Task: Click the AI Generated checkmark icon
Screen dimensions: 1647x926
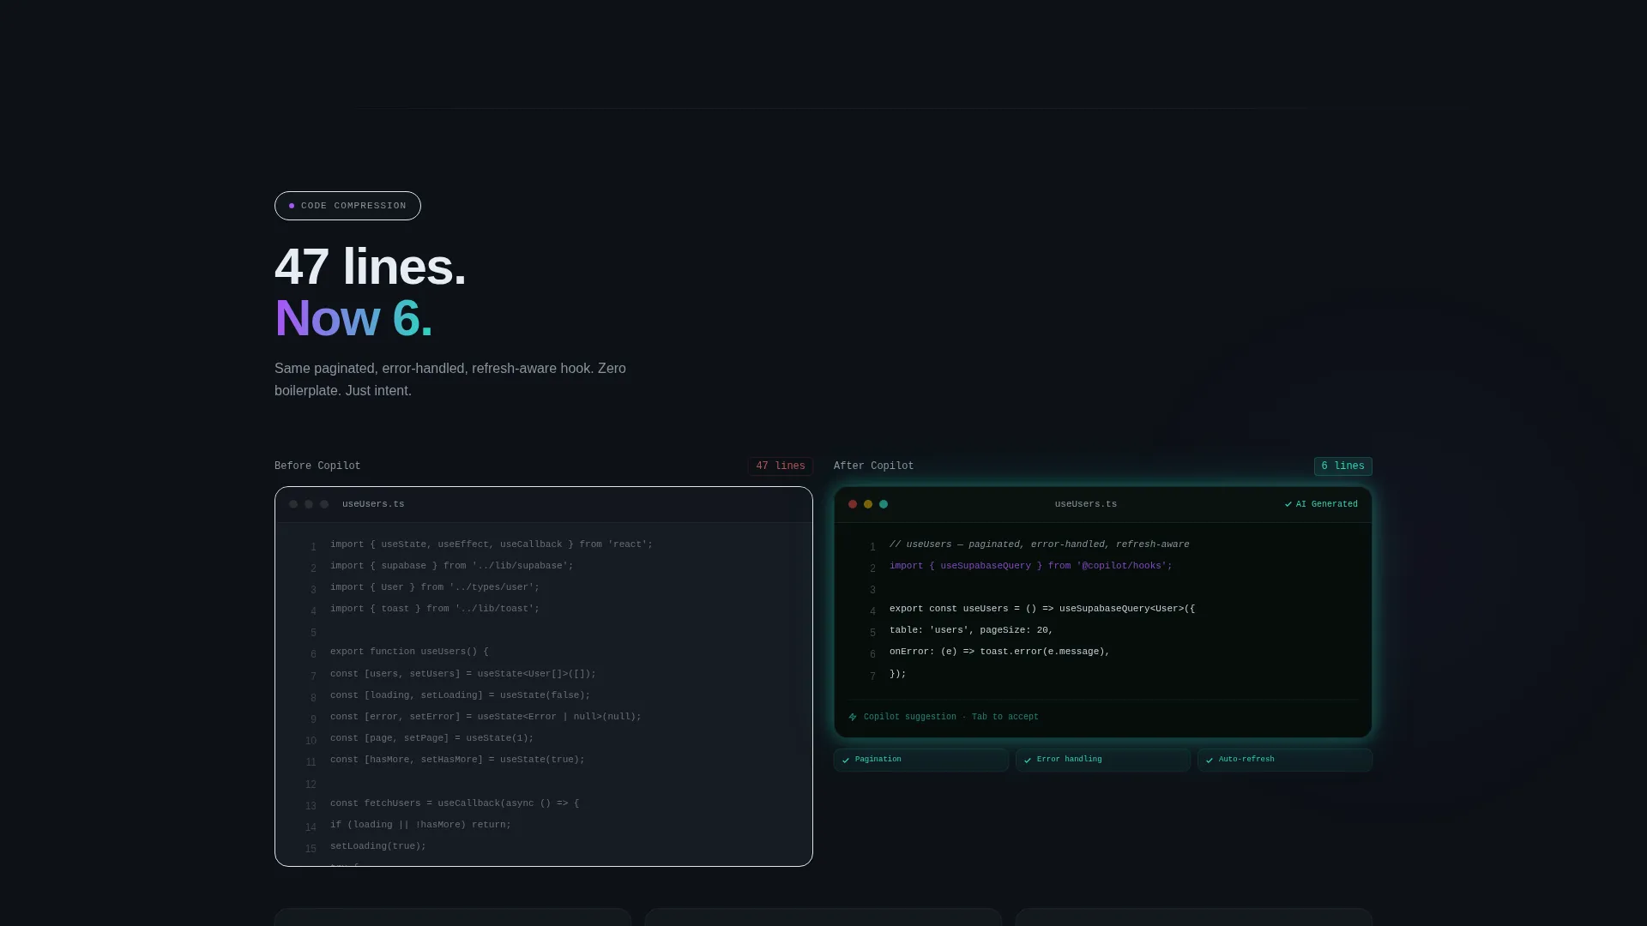Action: pyautogui.click(x=1288, y=504)
